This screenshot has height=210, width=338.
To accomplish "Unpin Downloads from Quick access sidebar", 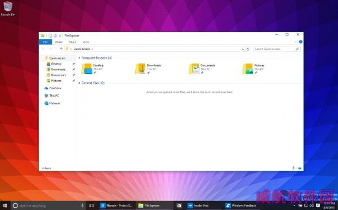I will (x=74, y=70).
